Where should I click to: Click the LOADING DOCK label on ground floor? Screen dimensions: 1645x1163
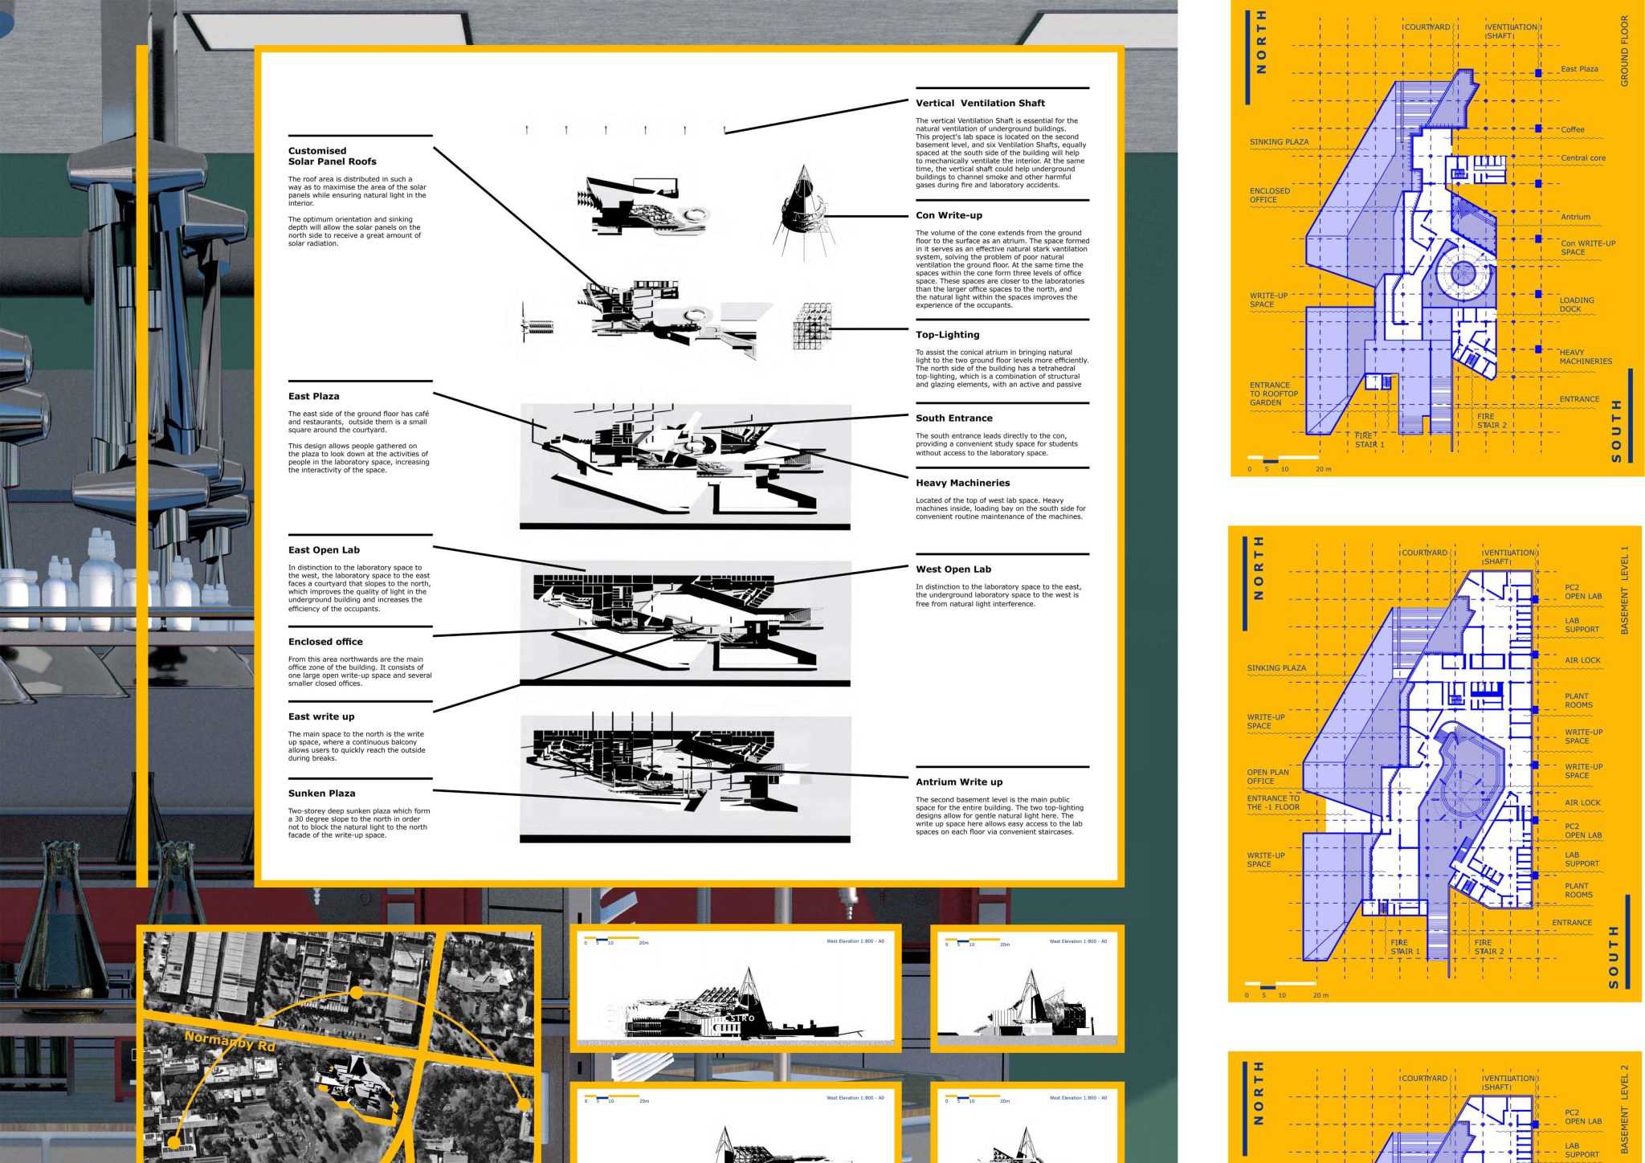click(1576, 304)
